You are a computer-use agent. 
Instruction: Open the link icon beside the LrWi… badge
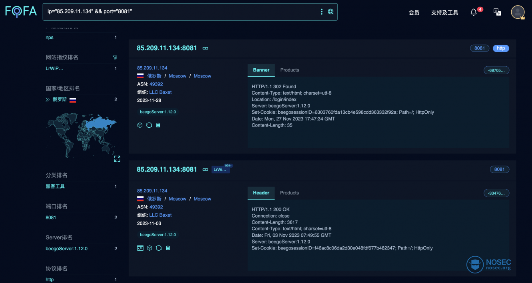point(205,170)
